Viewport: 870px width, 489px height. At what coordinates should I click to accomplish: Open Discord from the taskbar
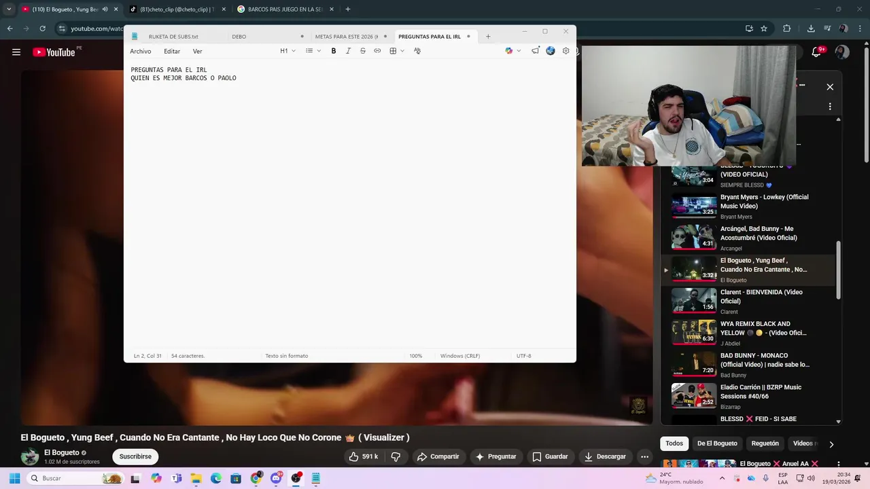[276, 478]
